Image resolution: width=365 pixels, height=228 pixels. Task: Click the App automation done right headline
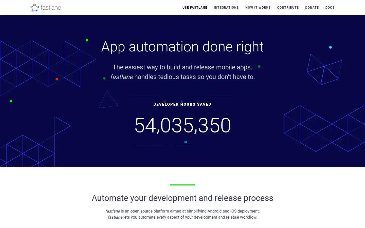182,47
